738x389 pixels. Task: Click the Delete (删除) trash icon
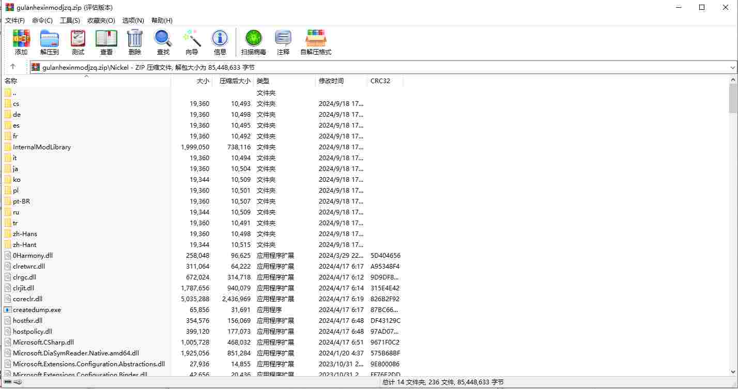click(135, 38)
